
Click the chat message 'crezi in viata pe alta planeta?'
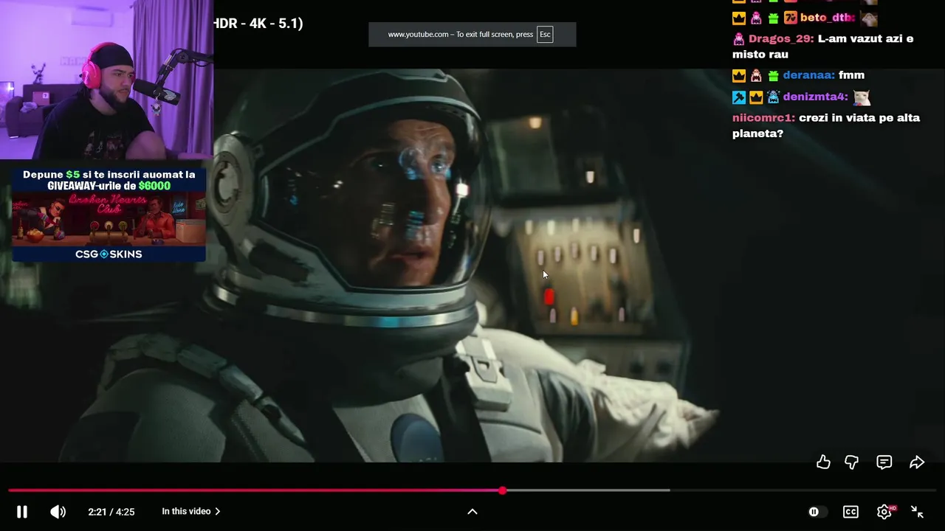click(826, 125)
